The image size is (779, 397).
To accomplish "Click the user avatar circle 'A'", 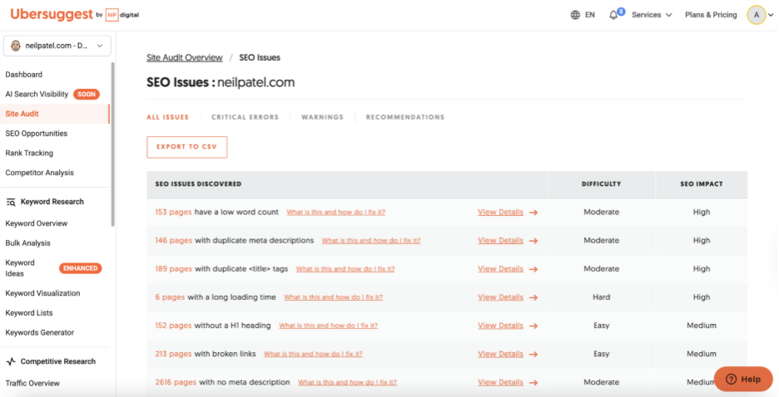I will (757, 15).
